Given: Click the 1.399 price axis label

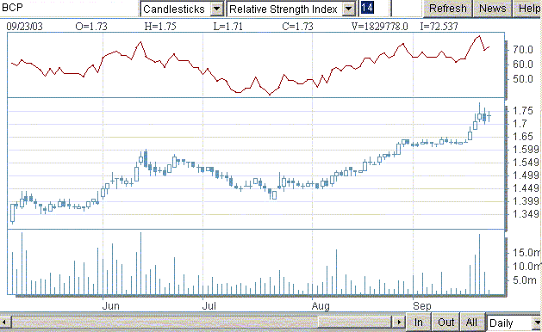Looking at the screenshot, I should pyautogui.click(x=526, y=201).
